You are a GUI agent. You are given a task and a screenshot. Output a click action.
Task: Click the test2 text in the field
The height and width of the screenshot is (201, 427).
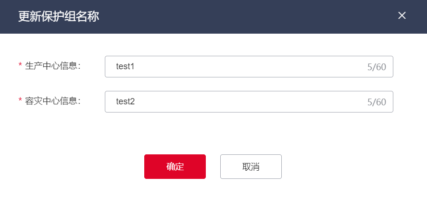(x=125, y=101)
